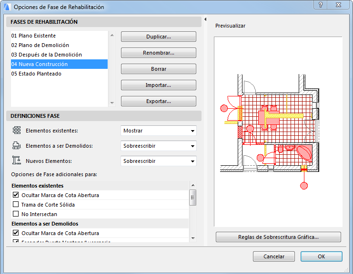Click the phases list scroll-down arrow
This screenshot has height=274, width=353.
pyautogui.click(x=112, y=103)
